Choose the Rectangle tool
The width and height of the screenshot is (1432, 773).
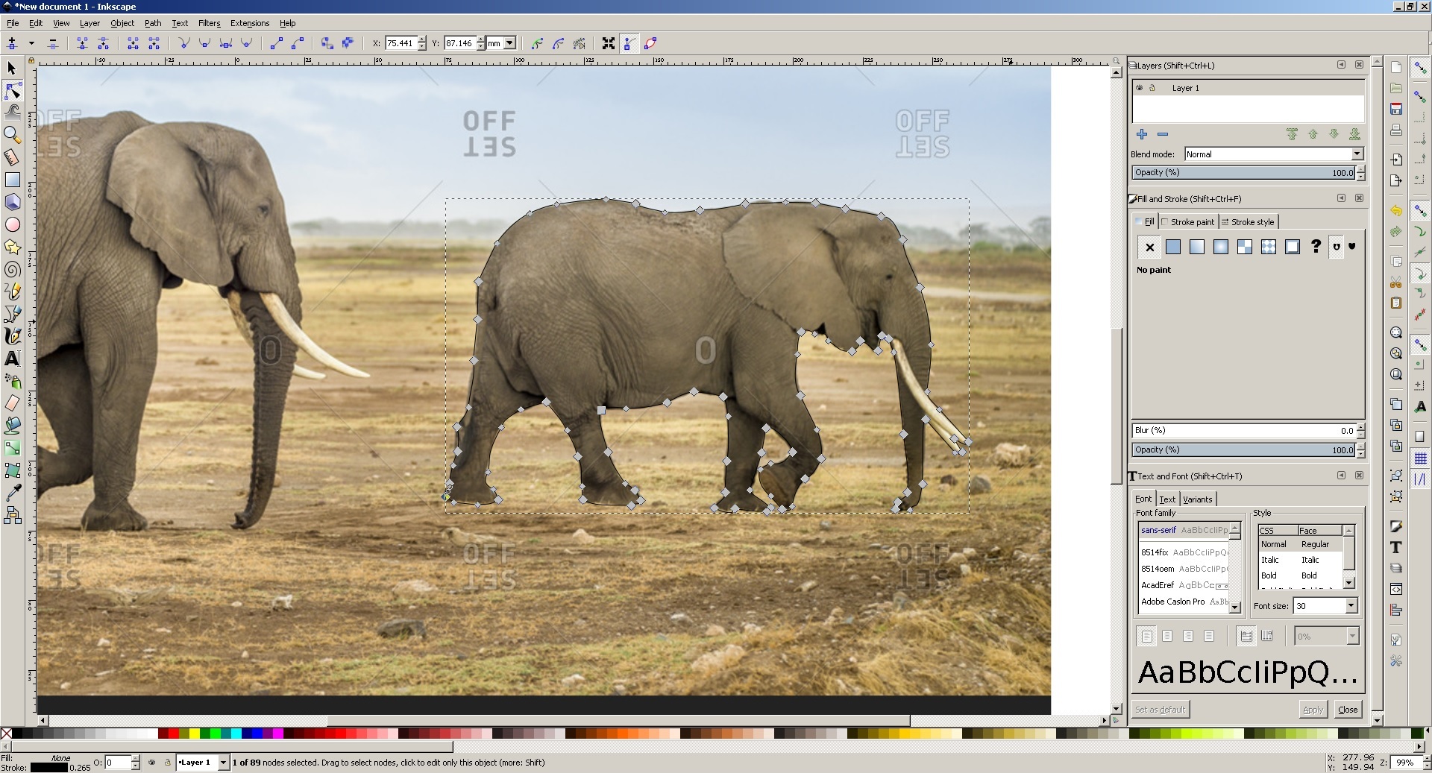tap(12, 180)
